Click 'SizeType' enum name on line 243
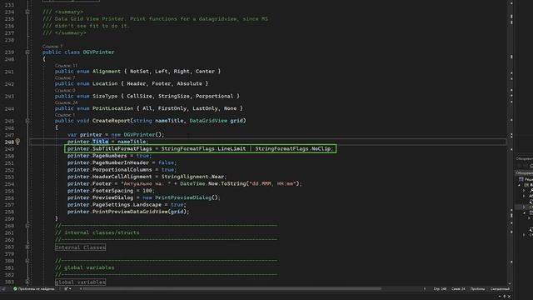 (x=105, y=97)
